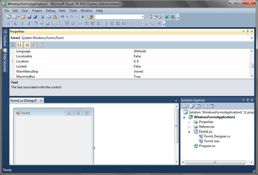Select Form1.Designer.cs in Solution Explorer
The image size is (258, 175).
[217, 136]
